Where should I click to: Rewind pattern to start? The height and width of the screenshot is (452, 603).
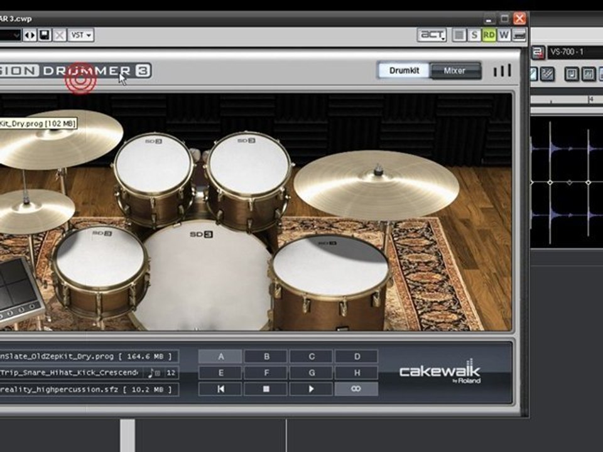(x=220, y=389)
